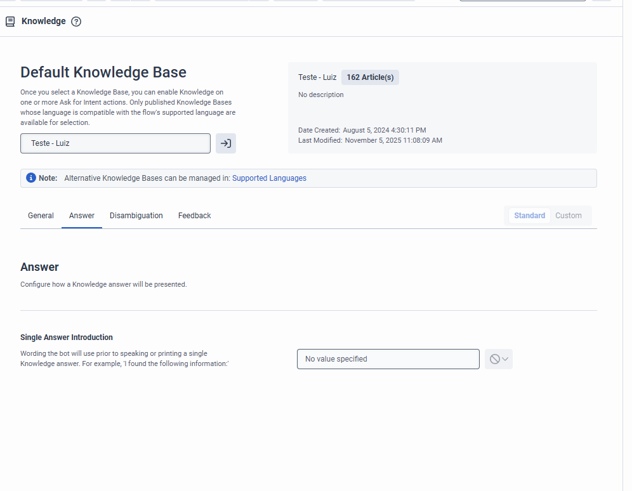Click the Single Answer Introduction label
Screen dimensions: 632x491
(x=67, y=337)
